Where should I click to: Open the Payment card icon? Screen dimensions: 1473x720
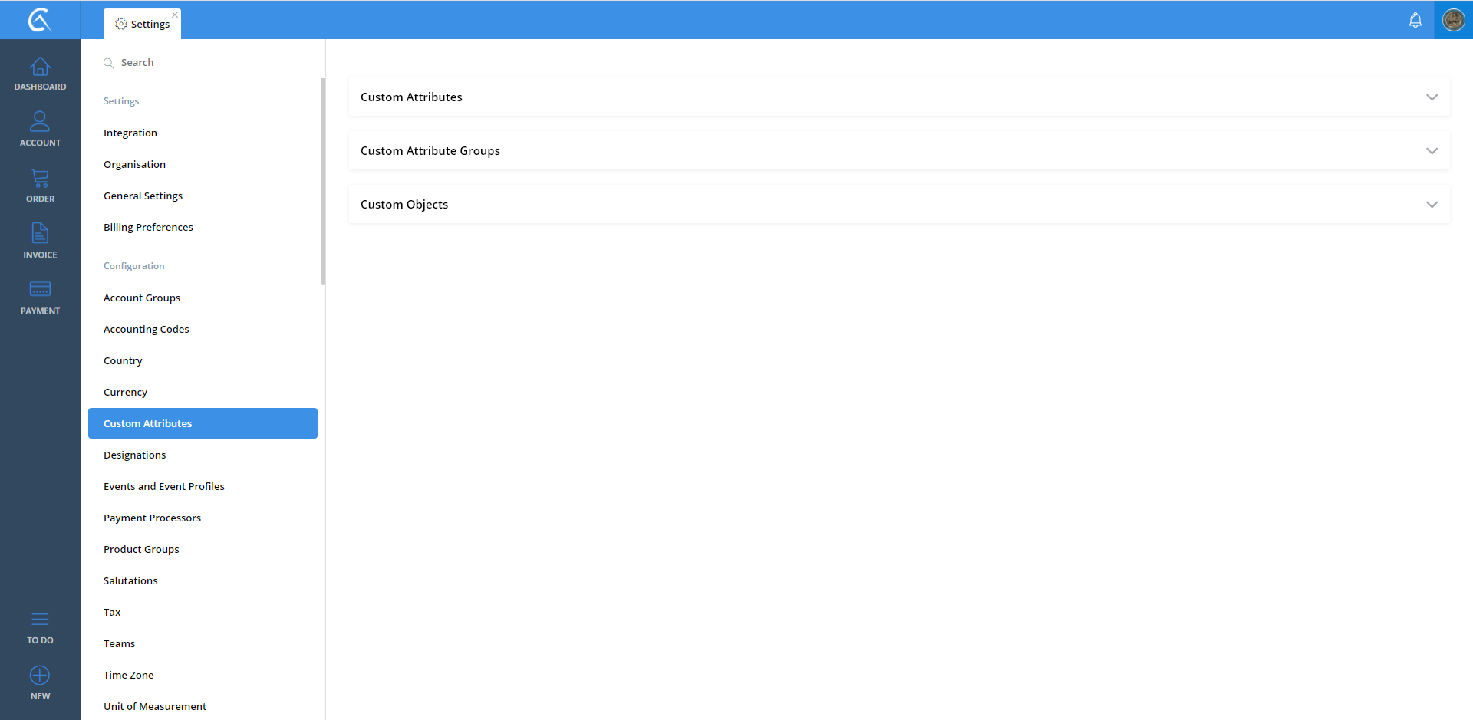tap(40, 290)
